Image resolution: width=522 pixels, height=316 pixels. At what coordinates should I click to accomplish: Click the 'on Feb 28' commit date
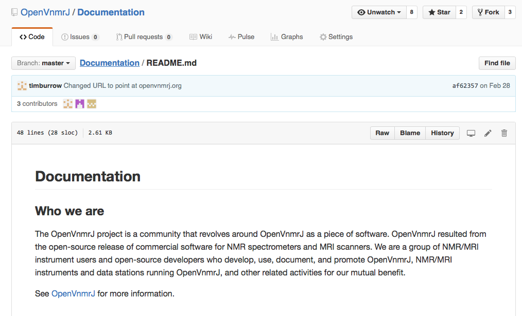coord(495,86)
